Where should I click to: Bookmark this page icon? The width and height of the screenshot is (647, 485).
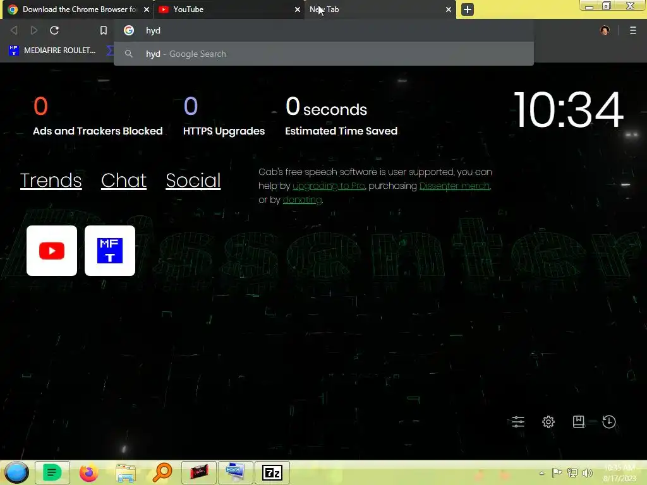(104, 30)
